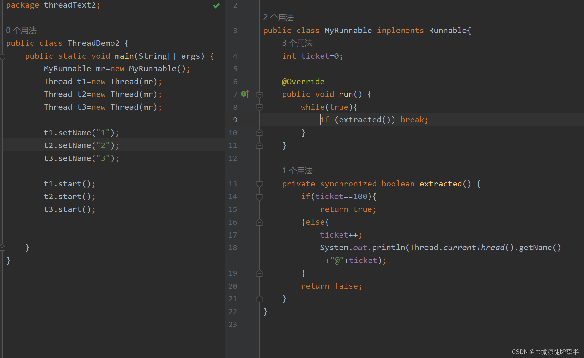Click the green inspection checkmark icon
Screen dimensions: 584x358
point(216,5)
